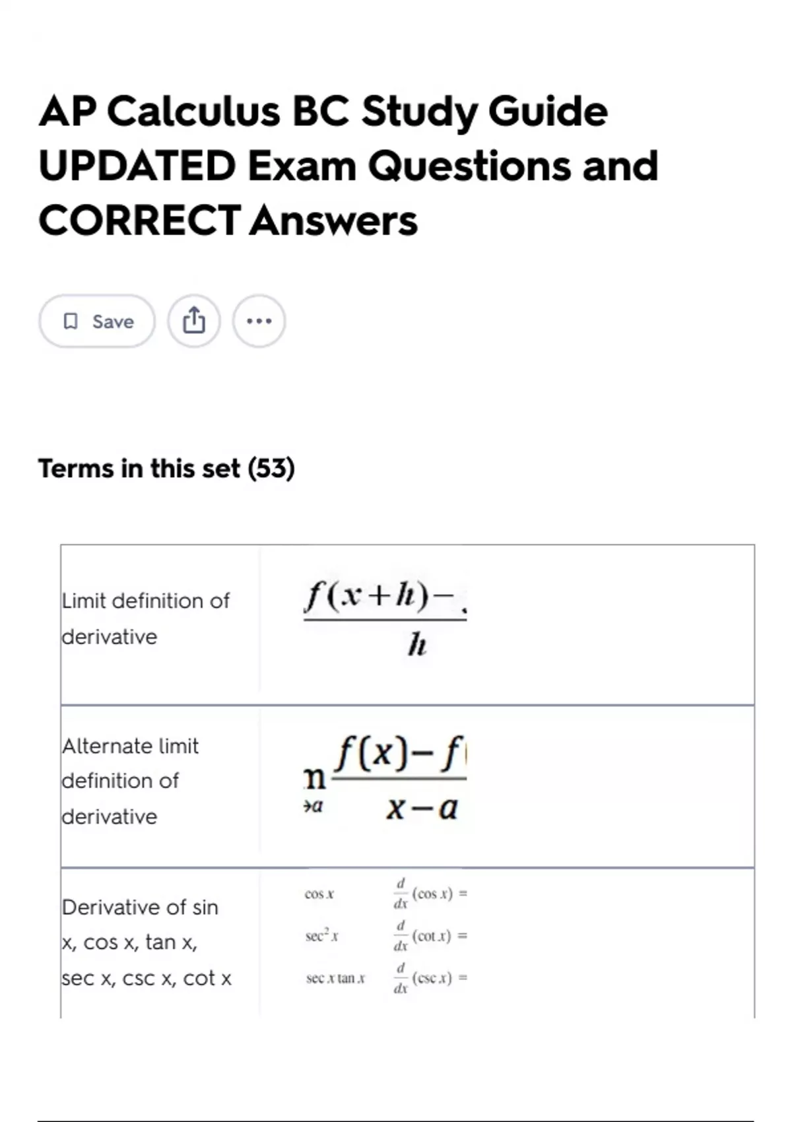Click the 'x−a' denominator in second formula

[x=422, y=808]
